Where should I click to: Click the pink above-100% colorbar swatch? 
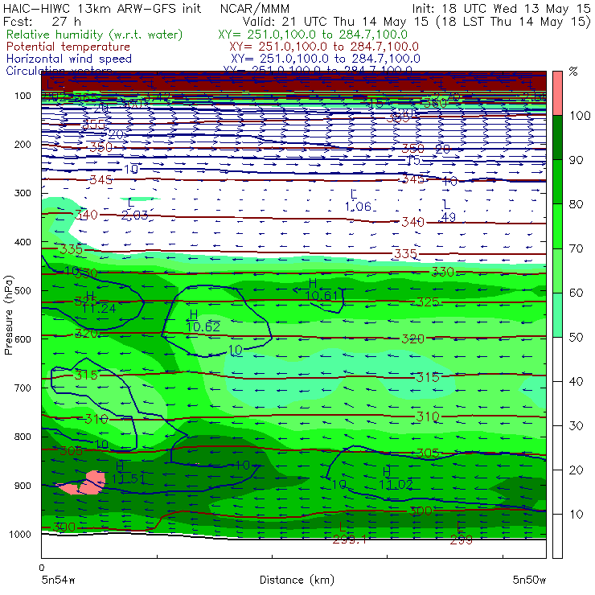[557, 93]
